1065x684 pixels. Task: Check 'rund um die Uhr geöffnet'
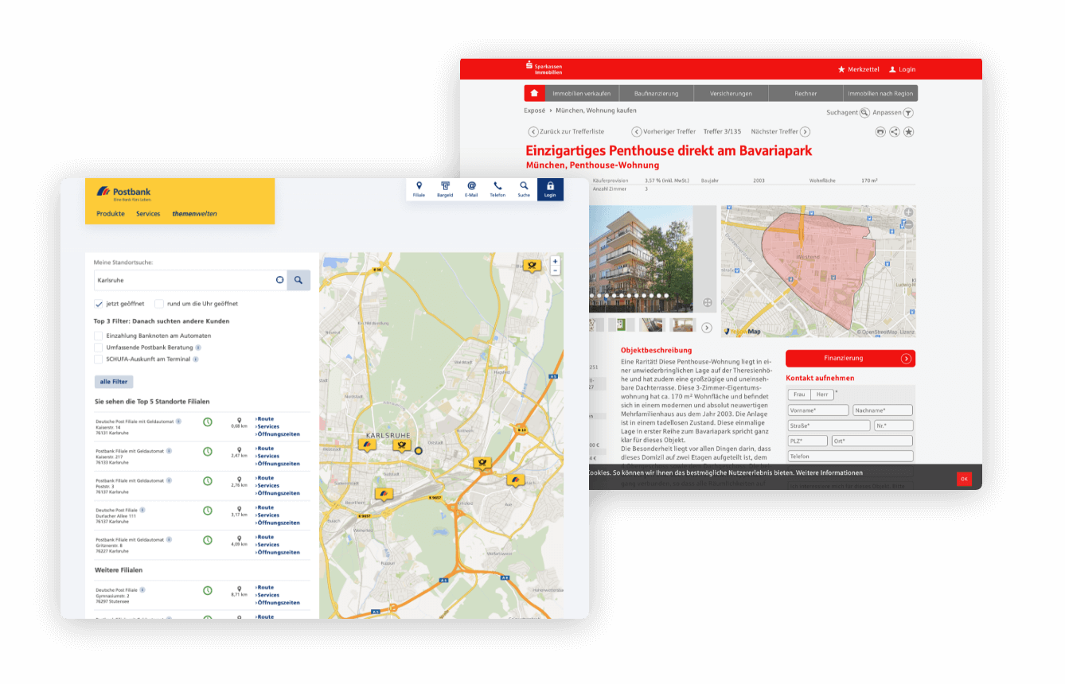[159, 304]
